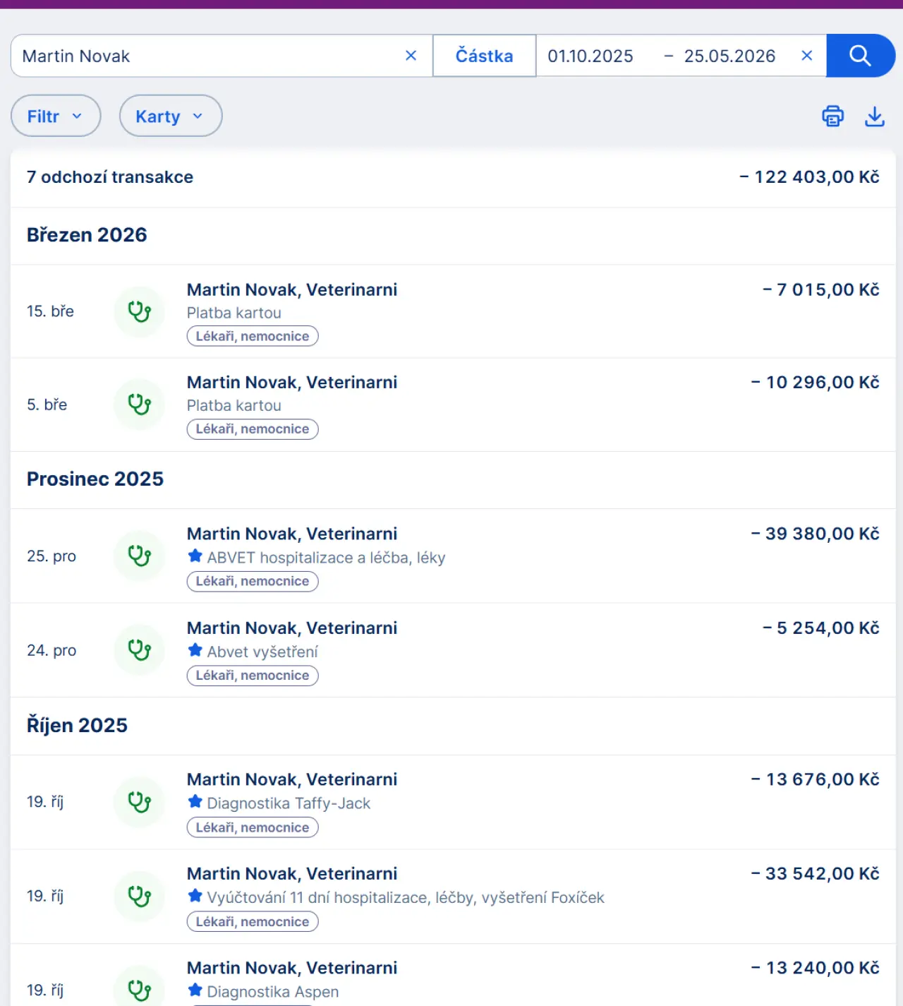Click amount − 10 296,00 Kč
The image size is (903, 1006).
coord(815,382)
